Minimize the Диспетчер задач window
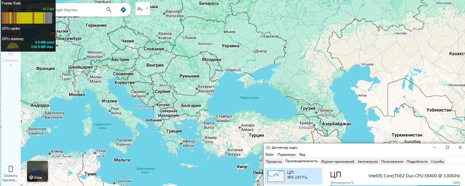 pyautogui.click(x=435, y=147)
